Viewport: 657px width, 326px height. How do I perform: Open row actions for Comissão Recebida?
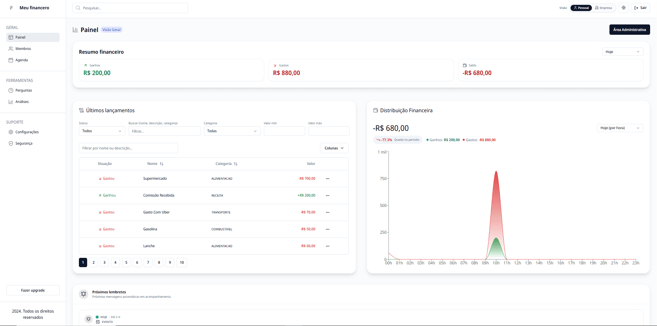click(x=327, y=196)
